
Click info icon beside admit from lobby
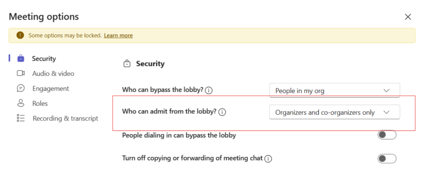coord(222,112)
